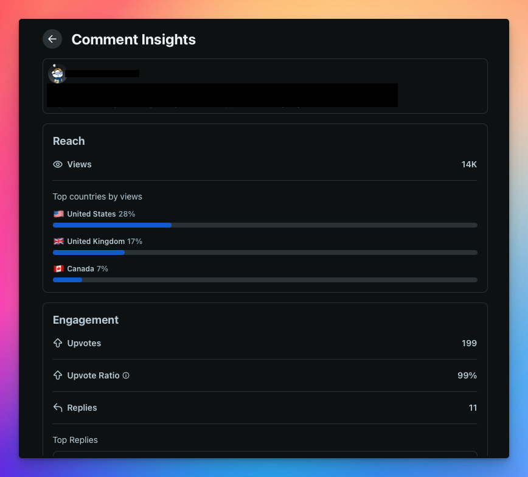Click the Upvotes label
Image resolution: width=528 pixels, height=477 pixels.
click(84, 343)
